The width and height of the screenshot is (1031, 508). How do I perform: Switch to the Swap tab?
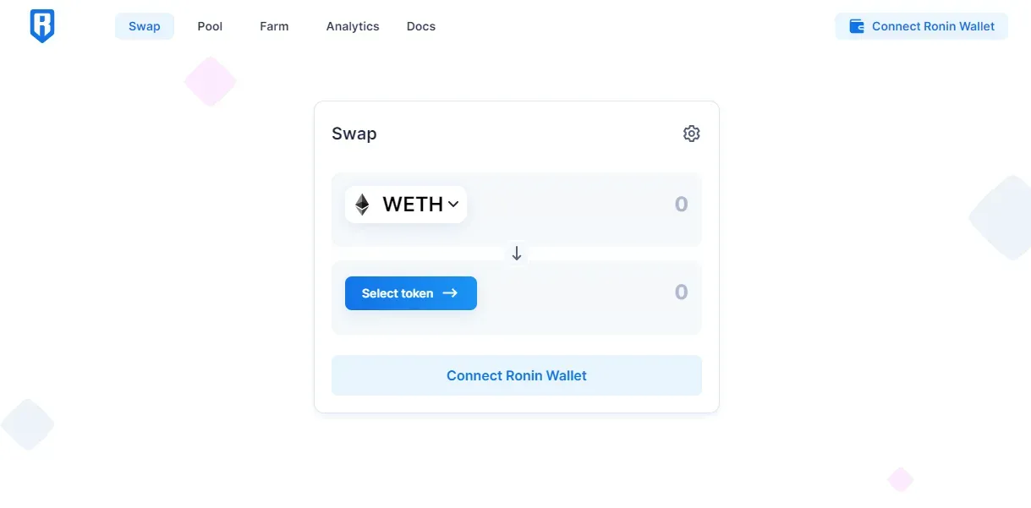pyautogui.click(x=145, y=26)
